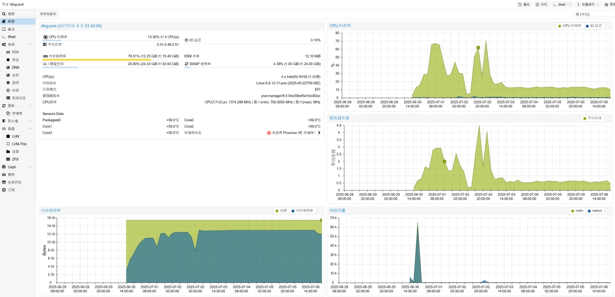Click the 软件包版本 package versions button
The height and width of the screenshot is (297, 615).
pos(48,14)
